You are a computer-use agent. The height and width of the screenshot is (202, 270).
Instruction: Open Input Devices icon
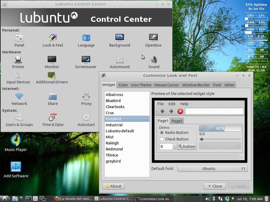18,75
